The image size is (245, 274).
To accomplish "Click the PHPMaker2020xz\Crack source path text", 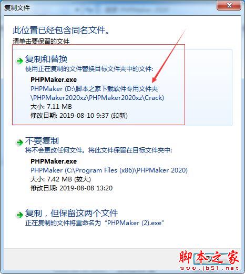I will click(x=97, y=98).
